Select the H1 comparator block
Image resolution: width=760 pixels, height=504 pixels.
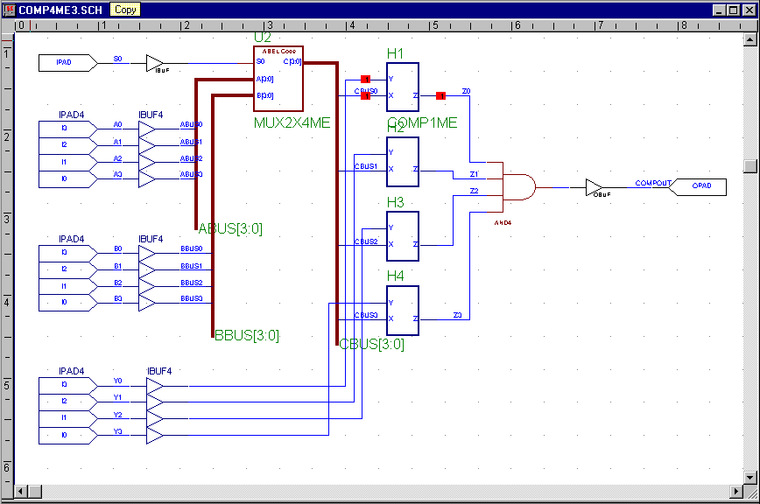pos(404,87)
